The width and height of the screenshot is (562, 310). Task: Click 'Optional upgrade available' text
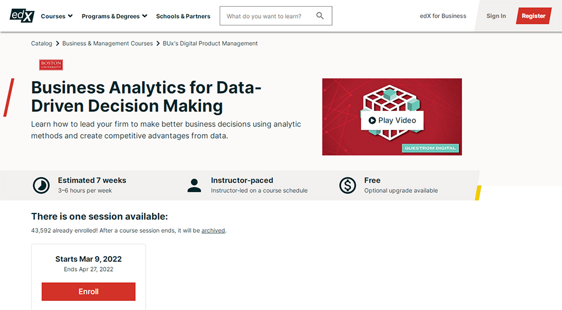[401, 191]
